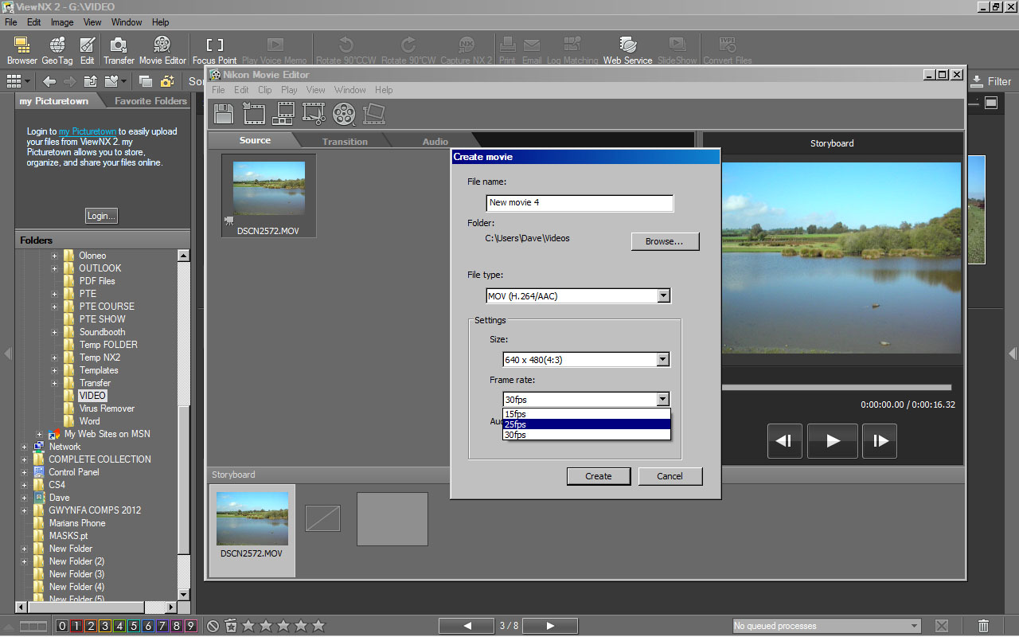1019x637 pixels.
Task: Click the Web Service toolbar icon
Action: coord(627,50)
